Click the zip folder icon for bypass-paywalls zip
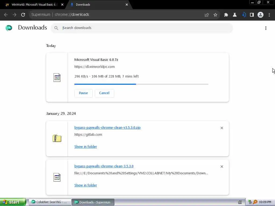The image size is (275, 206). pyautogui.click(x=57, y=138)
